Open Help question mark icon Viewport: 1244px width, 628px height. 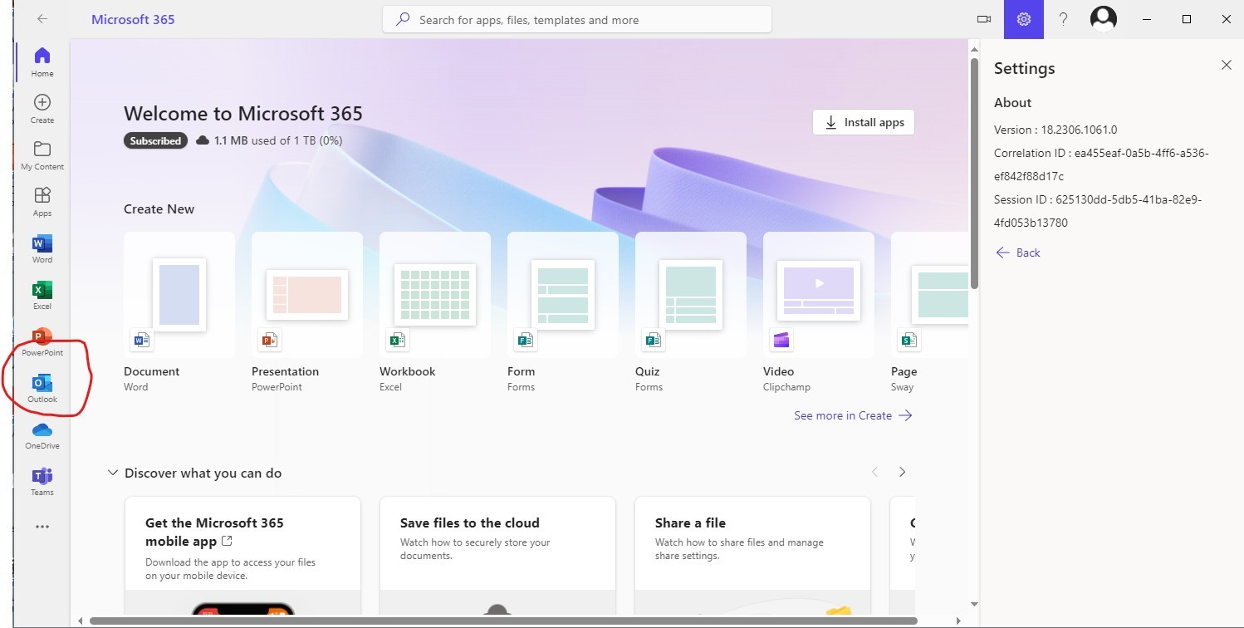click(x=1063, y=19)
